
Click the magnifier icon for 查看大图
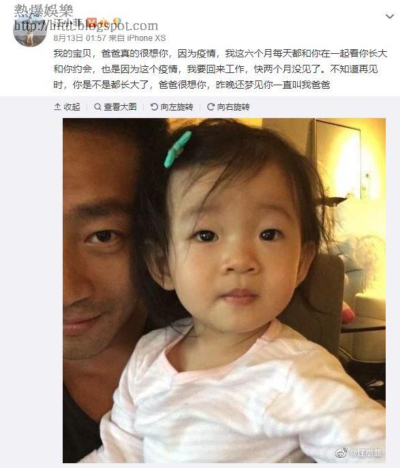click(x=97, y=106)
